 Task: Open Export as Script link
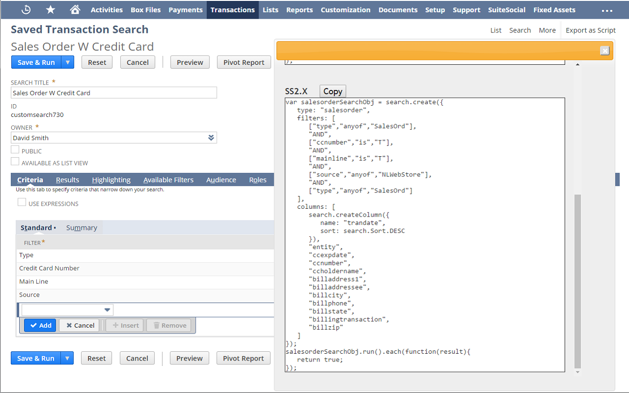point(591,30)
